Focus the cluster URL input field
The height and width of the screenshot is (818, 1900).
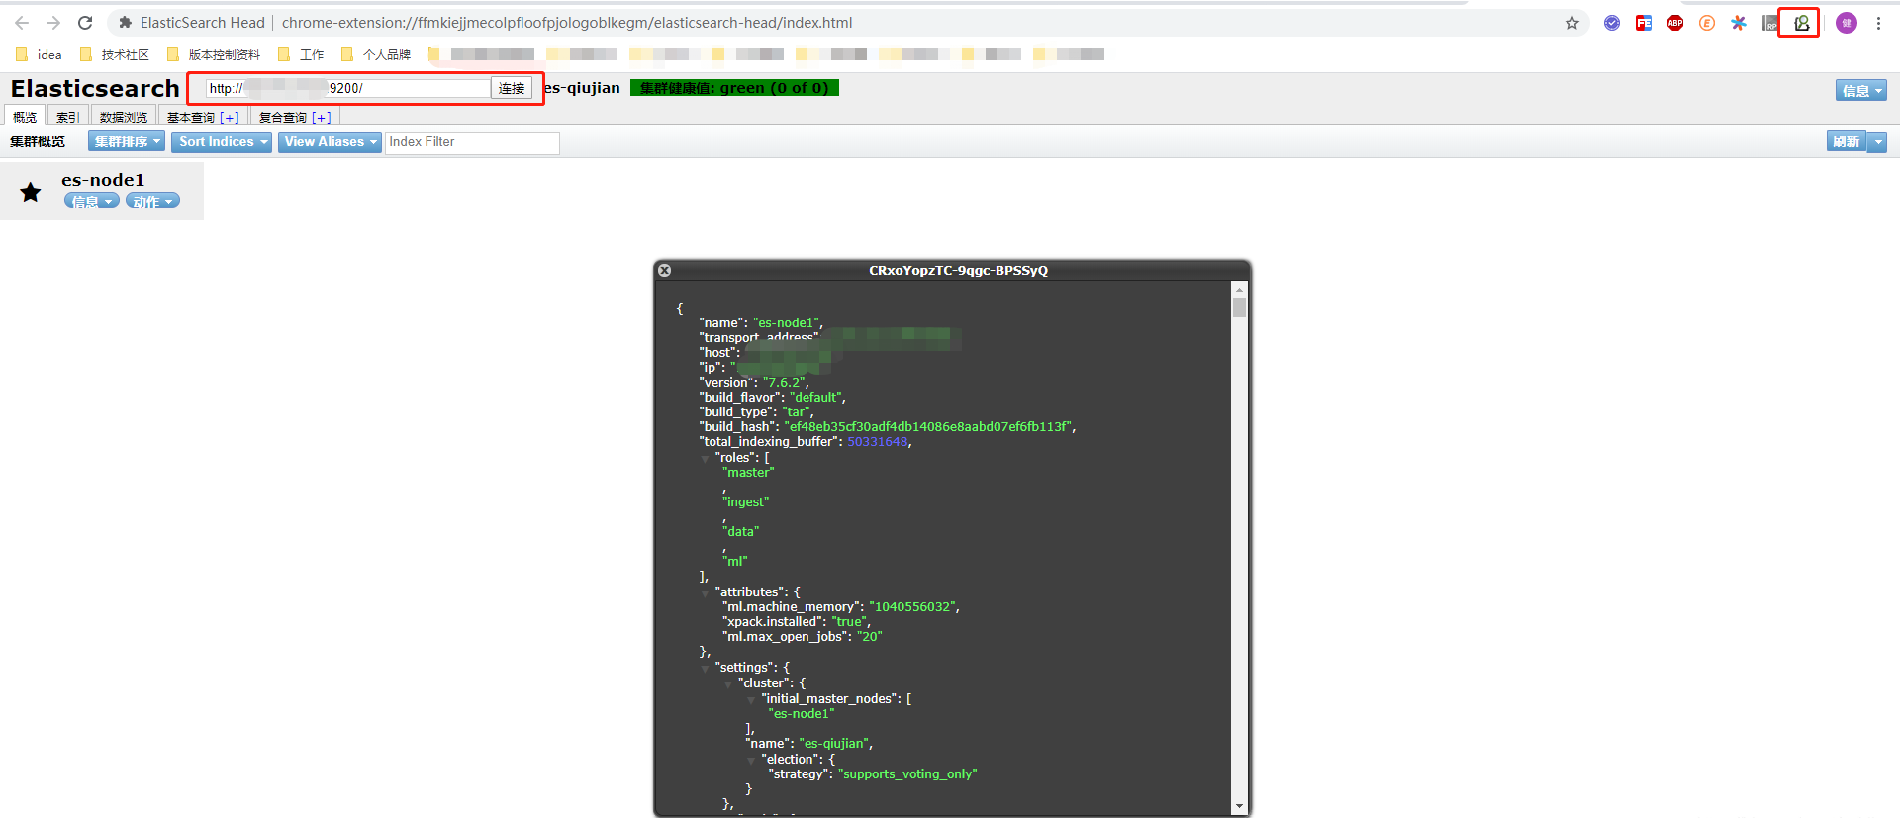click(348, 88)
